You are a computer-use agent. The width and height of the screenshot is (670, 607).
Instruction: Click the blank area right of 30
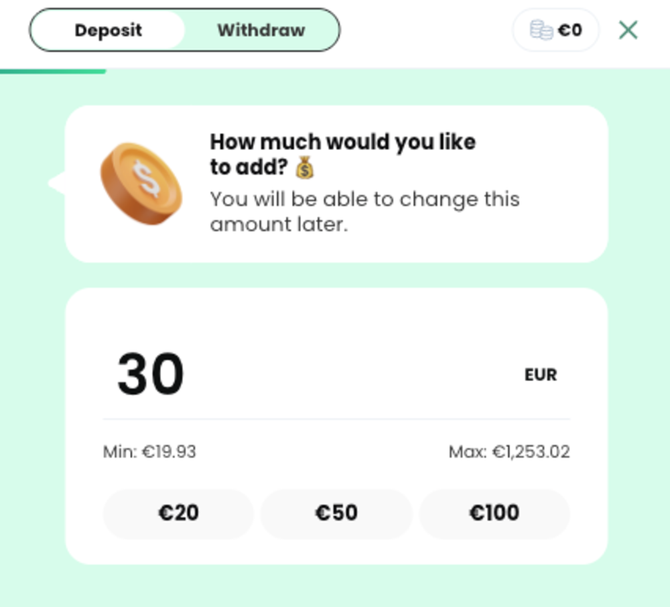click(x=348, y=375)
